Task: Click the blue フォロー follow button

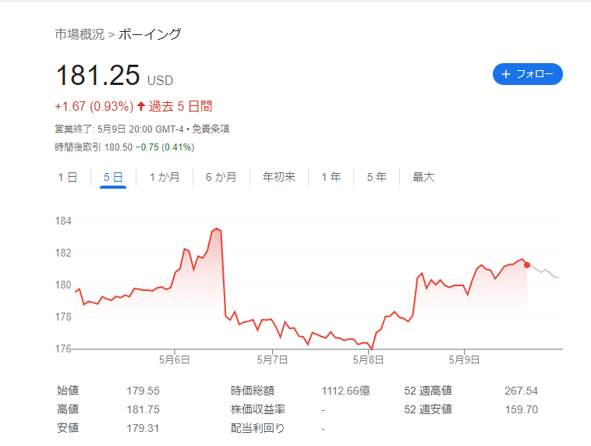Action: coord(527,74)
